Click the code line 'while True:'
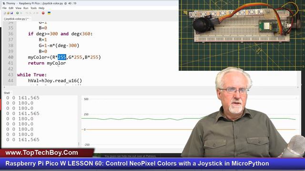Screen dimensions: 305x171 [x=32, y=75]
